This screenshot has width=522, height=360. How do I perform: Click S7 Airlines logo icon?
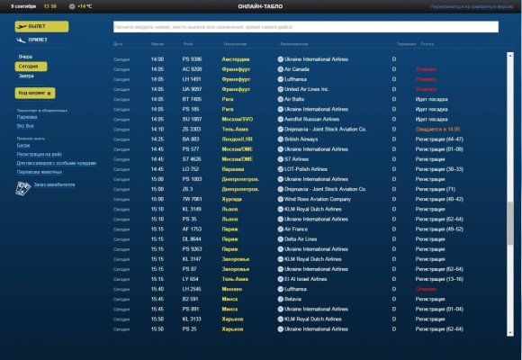(x=280, y=159)
